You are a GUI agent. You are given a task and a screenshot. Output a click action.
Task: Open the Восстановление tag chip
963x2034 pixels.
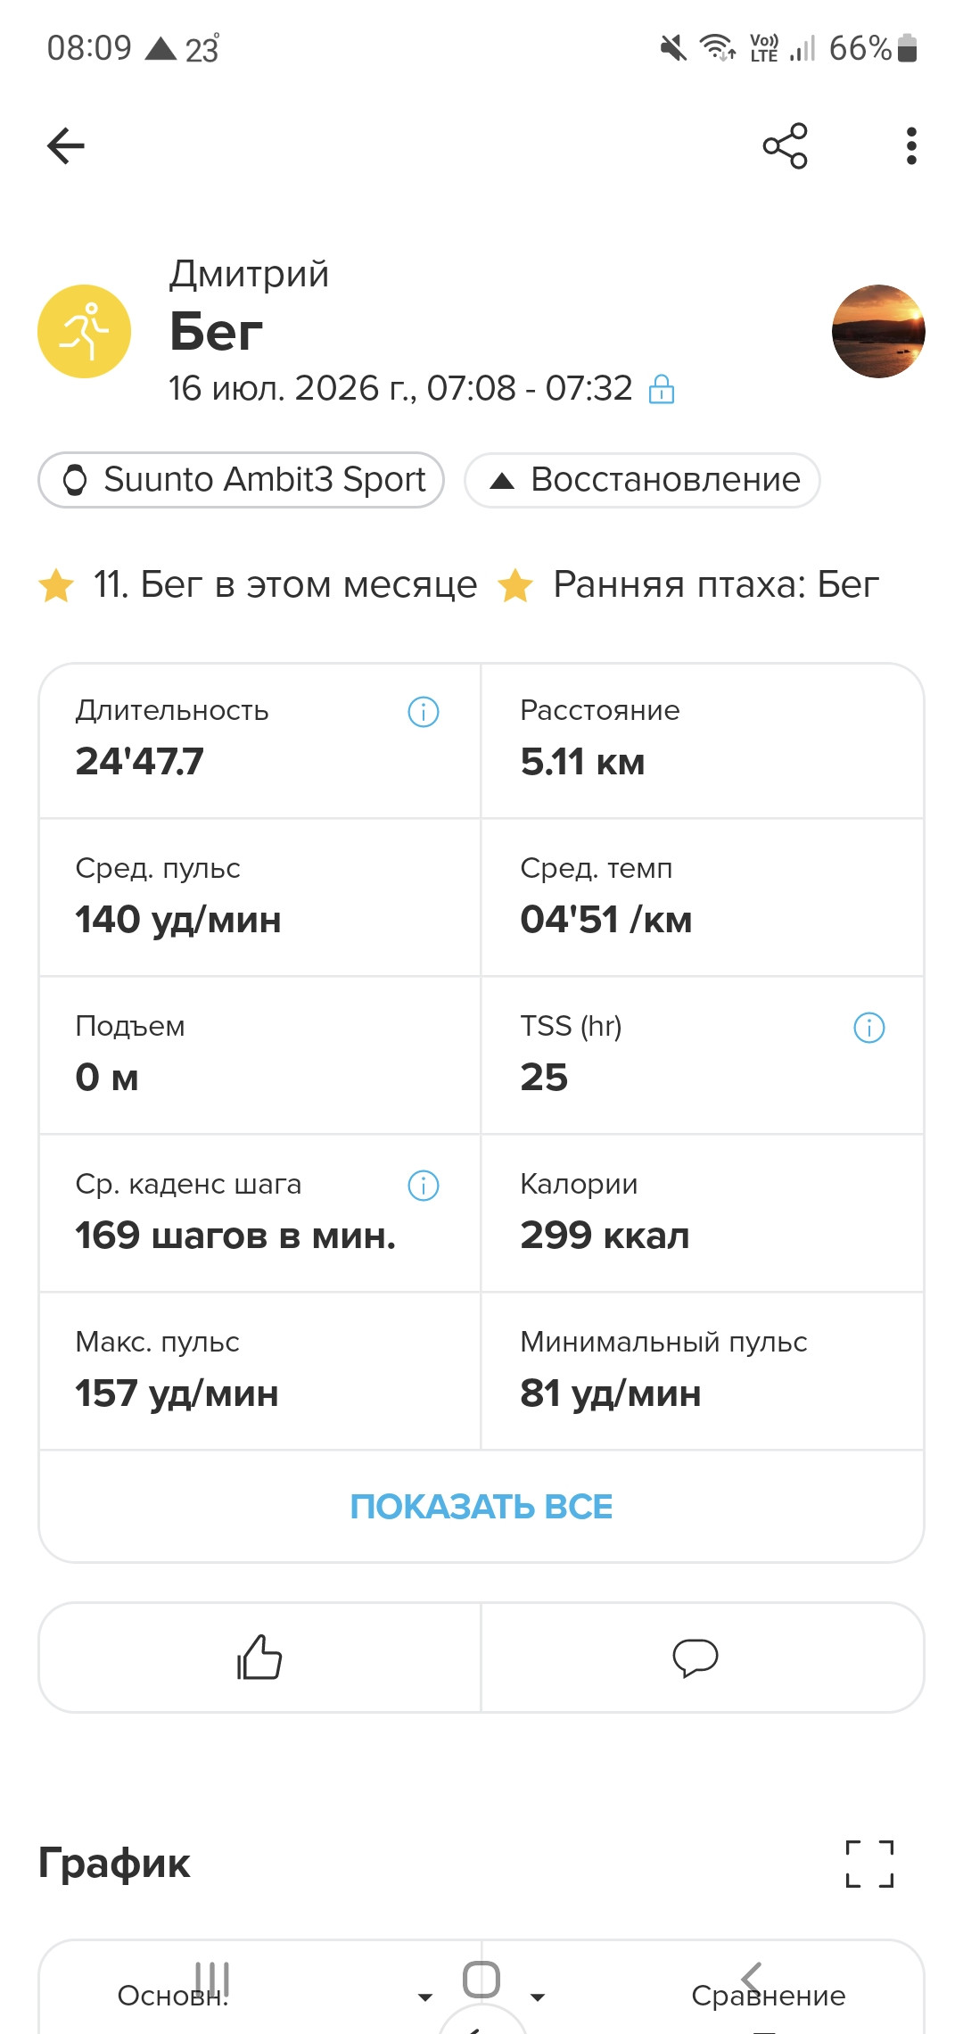coord(642,480)
